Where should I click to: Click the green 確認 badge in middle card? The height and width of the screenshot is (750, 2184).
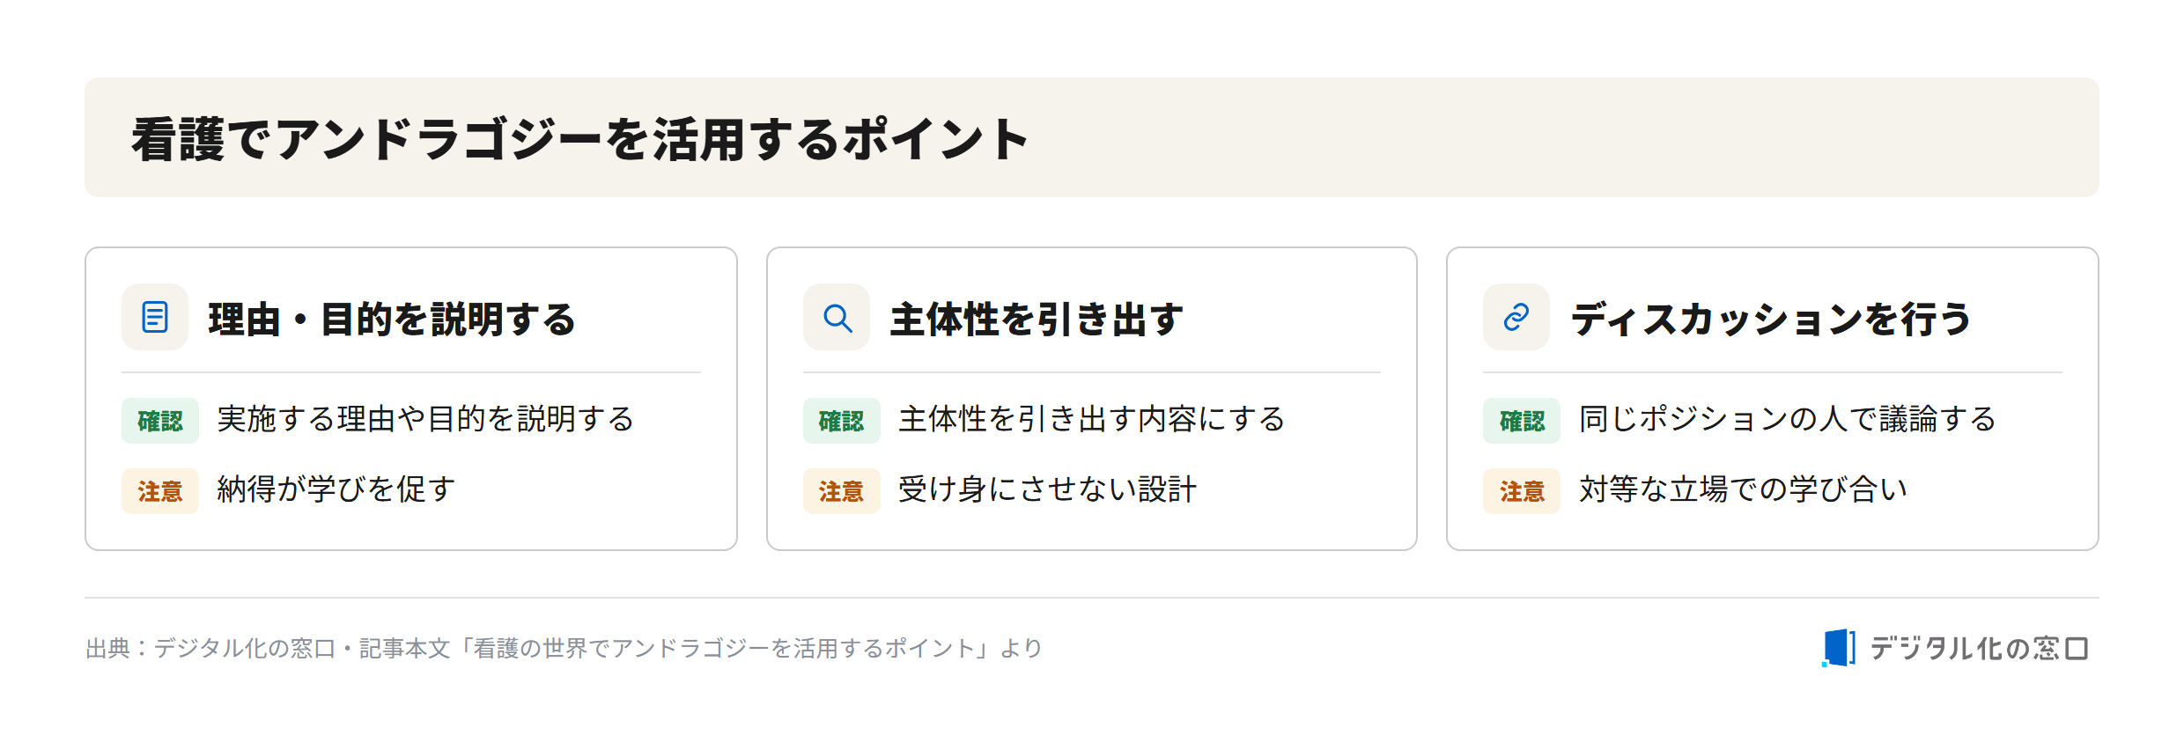(x=842, y=421)
